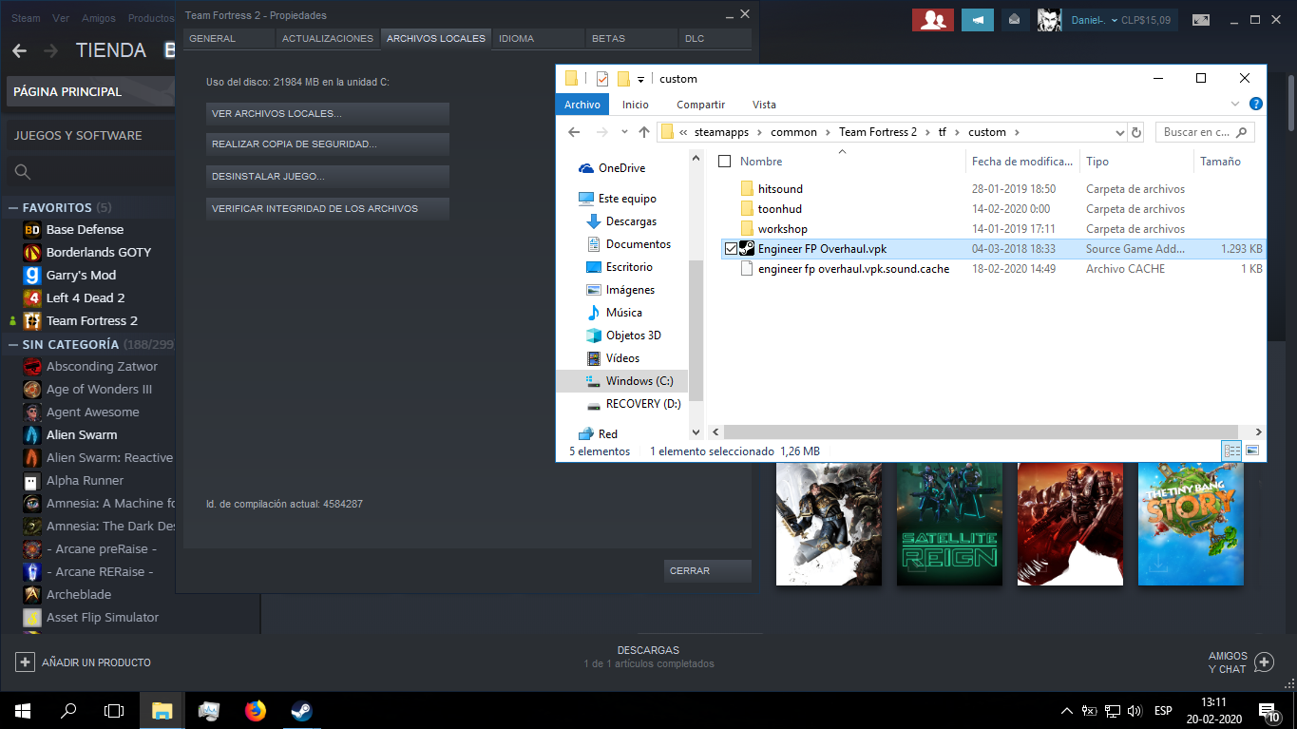
Task: Open the Inicio ribbon tab
Action: pos(636,105)
